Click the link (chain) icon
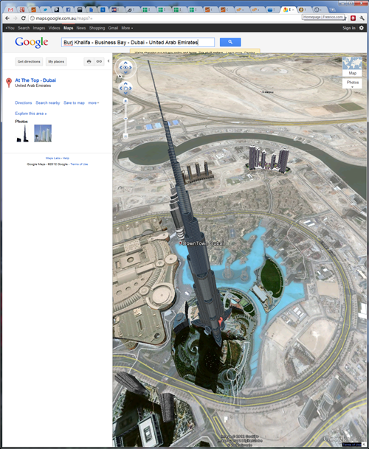 [99, 62]
